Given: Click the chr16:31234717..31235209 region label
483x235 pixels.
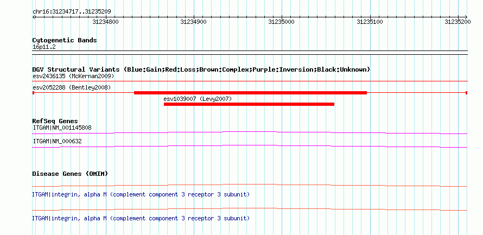Looking at the screenshot, I should pos(72,12).
